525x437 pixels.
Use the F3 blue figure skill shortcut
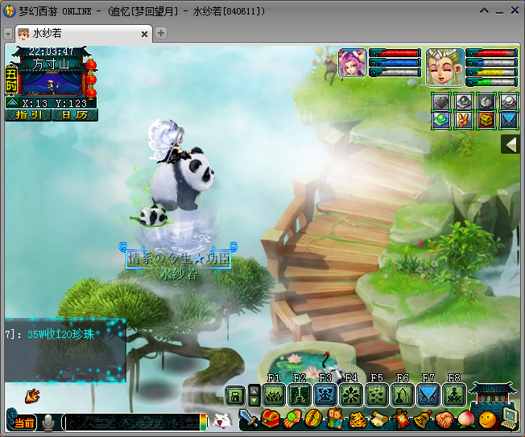(325, 395)
